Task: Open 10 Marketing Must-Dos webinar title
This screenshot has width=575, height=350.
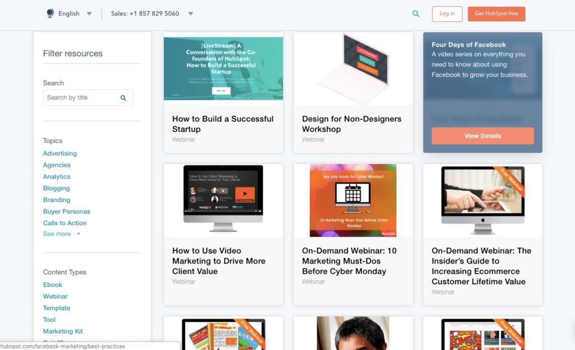Action: point(349,261)
